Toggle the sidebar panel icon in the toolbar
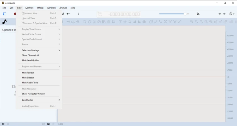The image size is (237, 126). pyautogui.click(x=4, y=14)
